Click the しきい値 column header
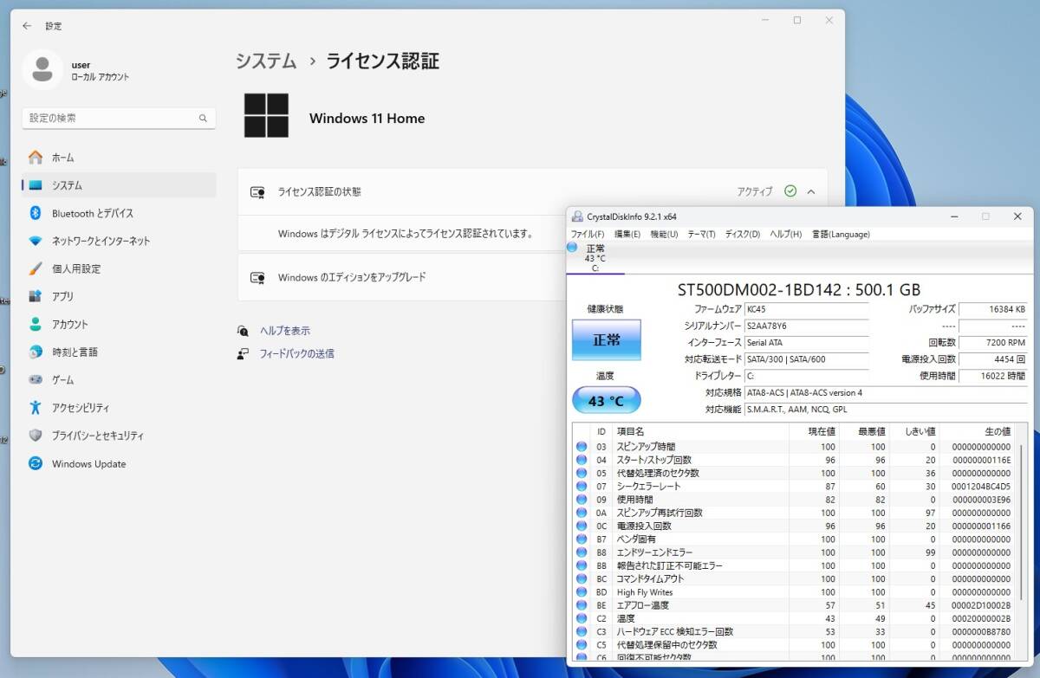This screenshot has height=678, width=1040. pyautogui.click(x=913, y=431)
